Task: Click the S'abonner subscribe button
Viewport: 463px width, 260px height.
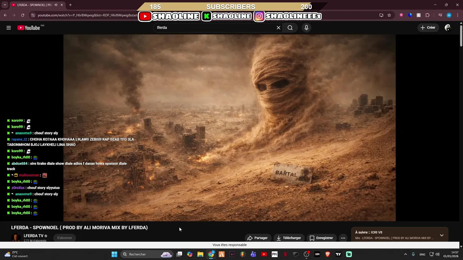Action: tap(64, 238)
